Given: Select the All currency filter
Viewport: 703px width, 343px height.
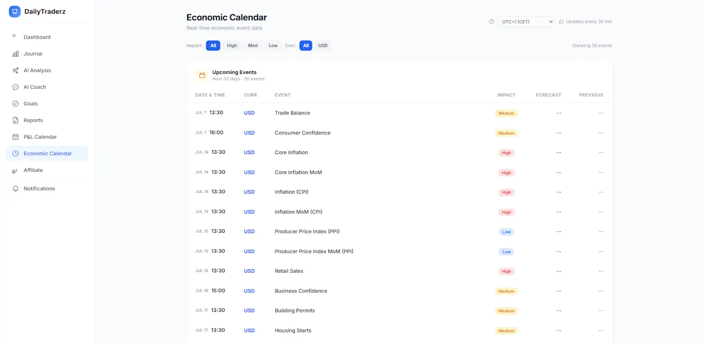Looking at the screenshot, I should pyautogui.click(x=306, y=46).
